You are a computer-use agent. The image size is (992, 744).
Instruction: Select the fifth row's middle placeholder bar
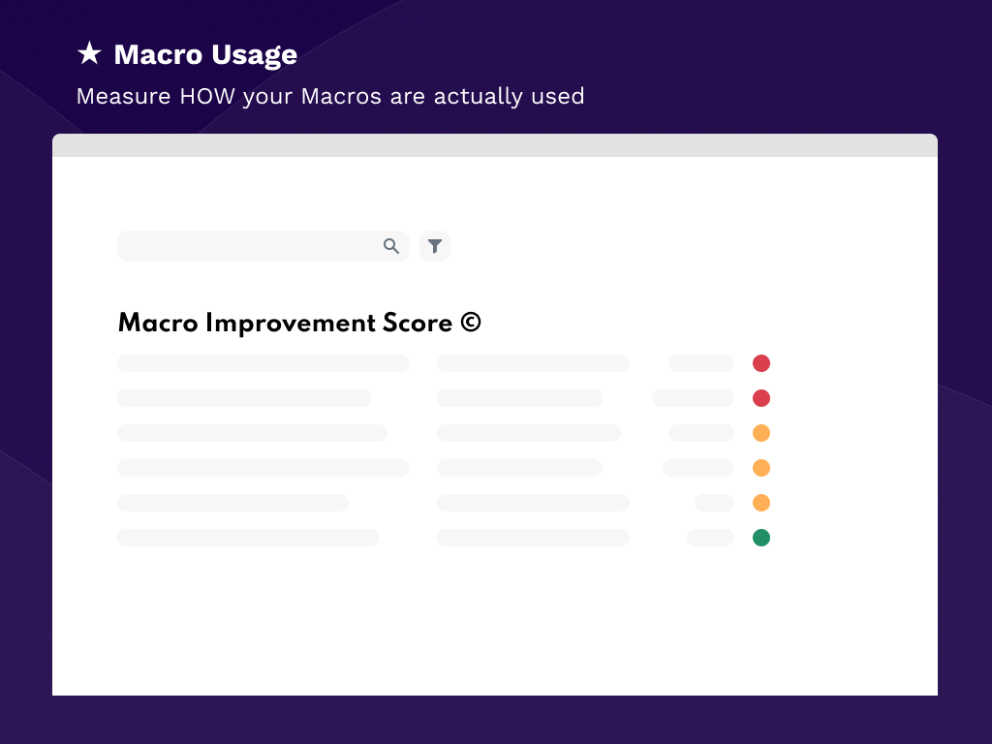pyautogui.click(x=533, y=503)
